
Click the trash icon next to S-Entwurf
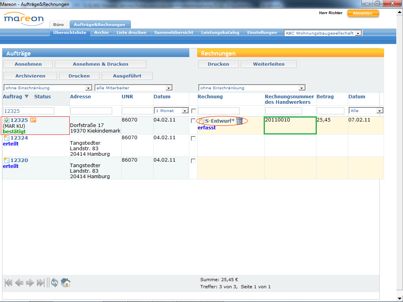239,121
